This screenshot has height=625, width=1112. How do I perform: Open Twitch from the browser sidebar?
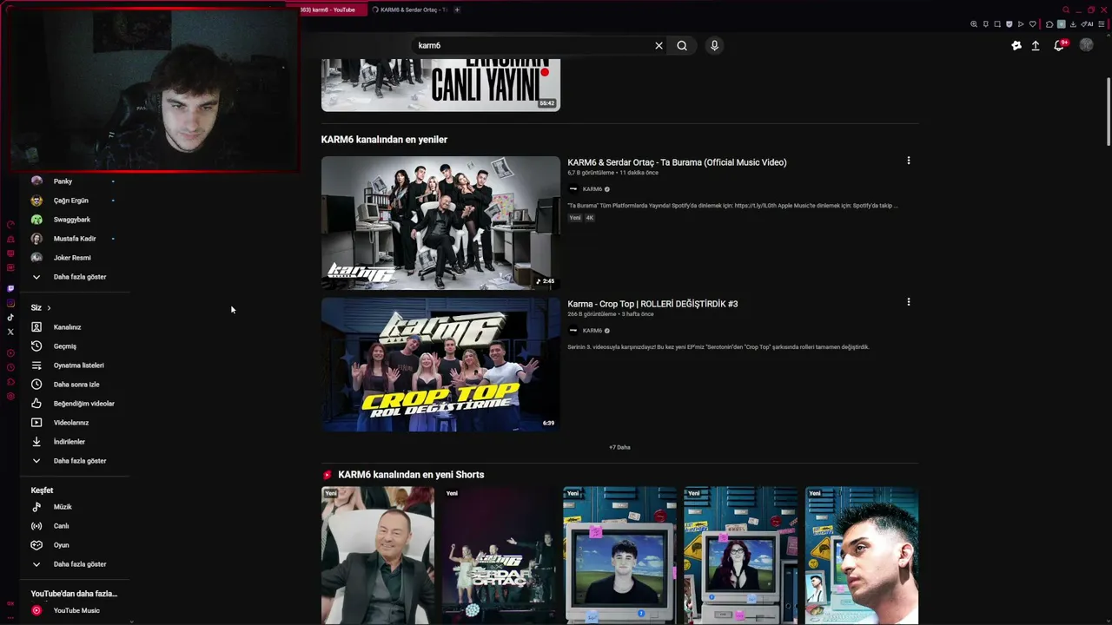pos(10,288)
